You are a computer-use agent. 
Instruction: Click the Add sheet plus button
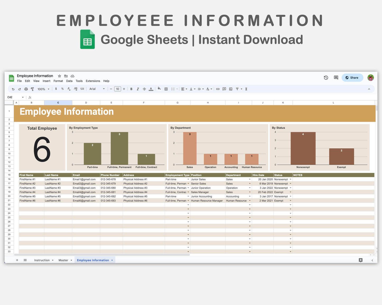(17, 260)
